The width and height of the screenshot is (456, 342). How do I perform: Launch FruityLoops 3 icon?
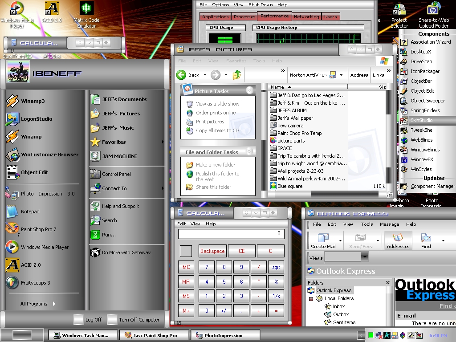12,283
